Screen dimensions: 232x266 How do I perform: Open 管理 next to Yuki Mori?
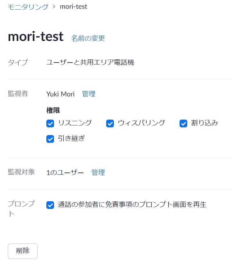point(89,94)
